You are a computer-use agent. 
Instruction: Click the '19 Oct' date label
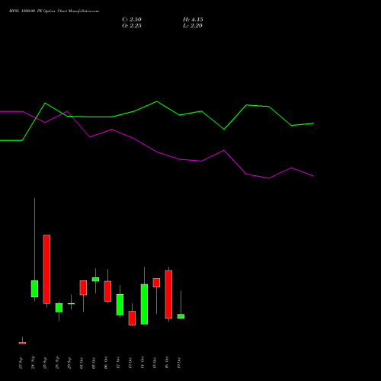179,363
